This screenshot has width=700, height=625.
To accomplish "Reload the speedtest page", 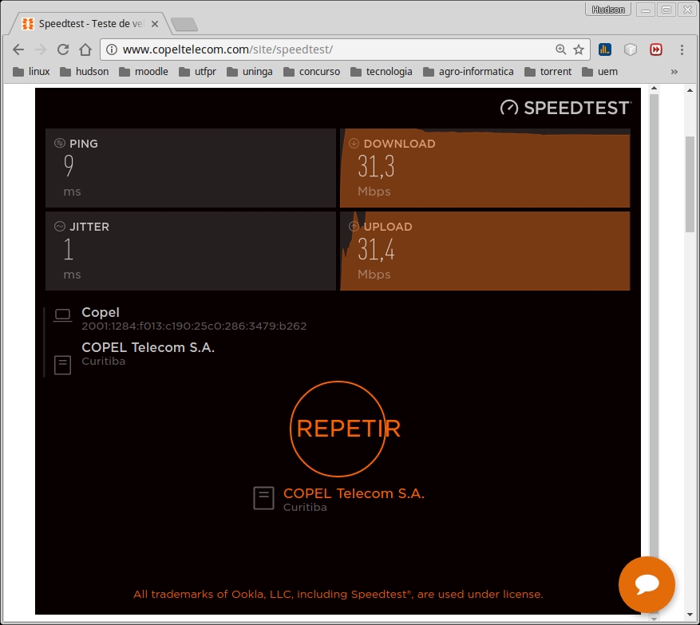I will tap(63, 49).
